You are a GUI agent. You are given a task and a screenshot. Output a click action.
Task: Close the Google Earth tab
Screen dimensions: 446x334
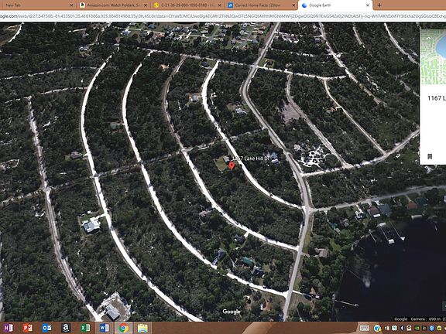368,5
